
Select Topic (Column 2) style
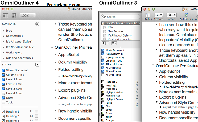115,58
